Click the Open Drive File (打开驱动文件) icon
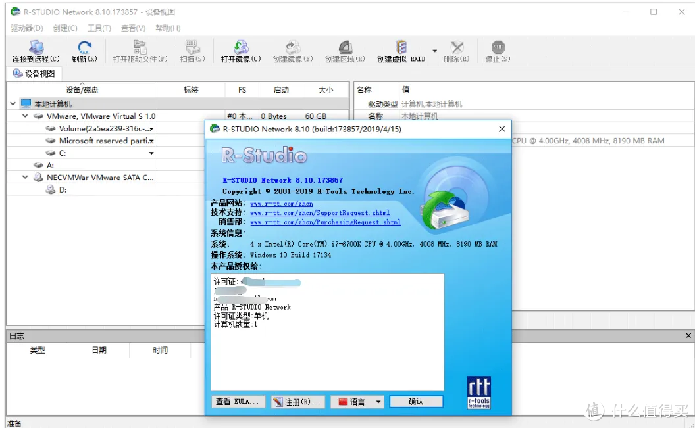Screen dimensions: 695x428 140,47
